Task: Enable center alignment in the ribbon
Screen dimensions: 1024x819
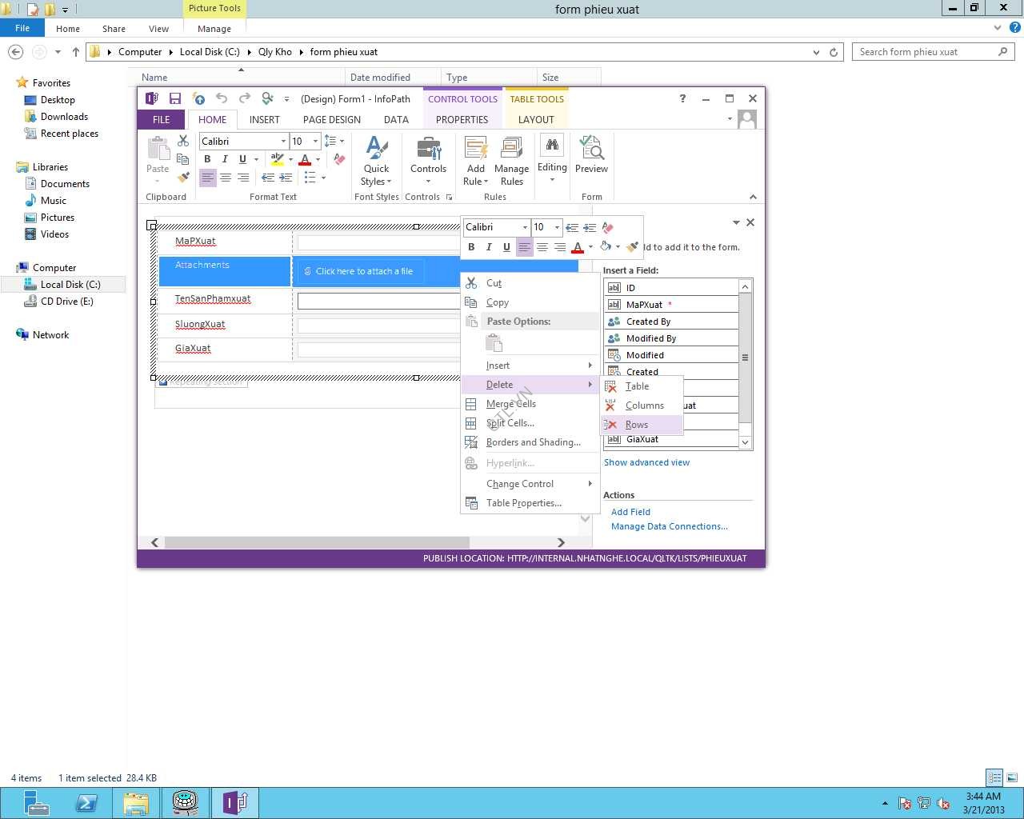Action: 226,178
